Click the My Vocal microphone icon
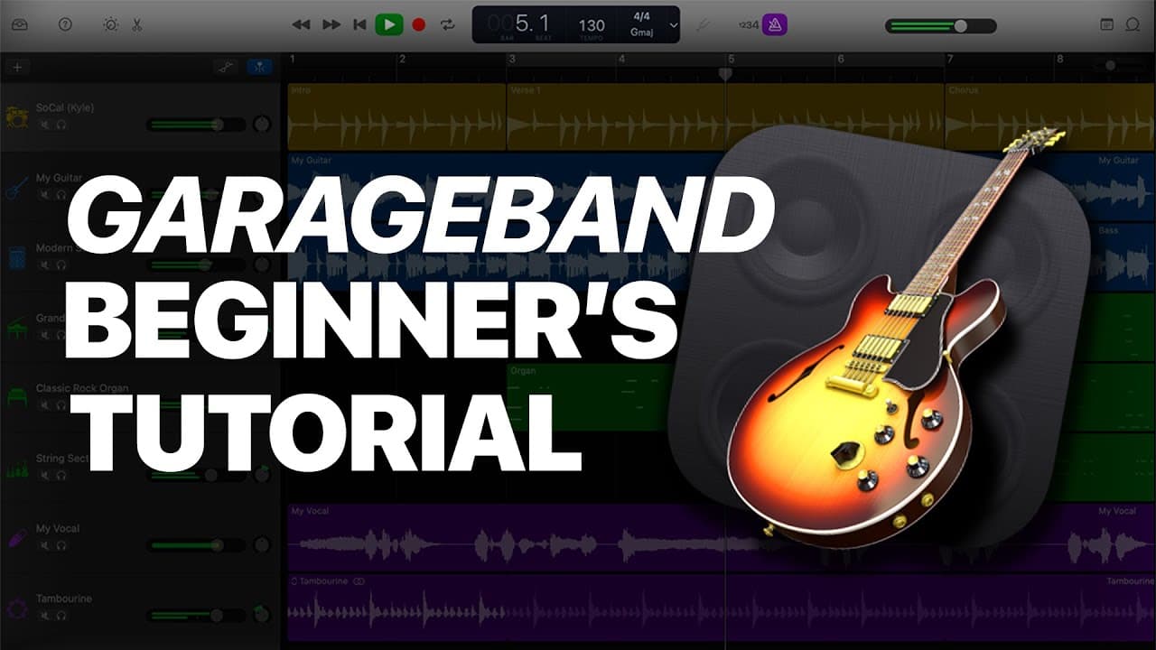The width and height of the screenshot is (1156, 650). [x=16, y=538]
